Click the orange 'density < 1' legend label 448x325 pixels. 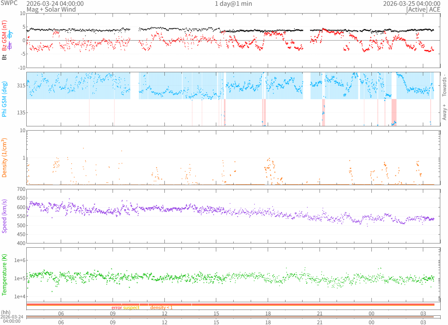(161, 308)
